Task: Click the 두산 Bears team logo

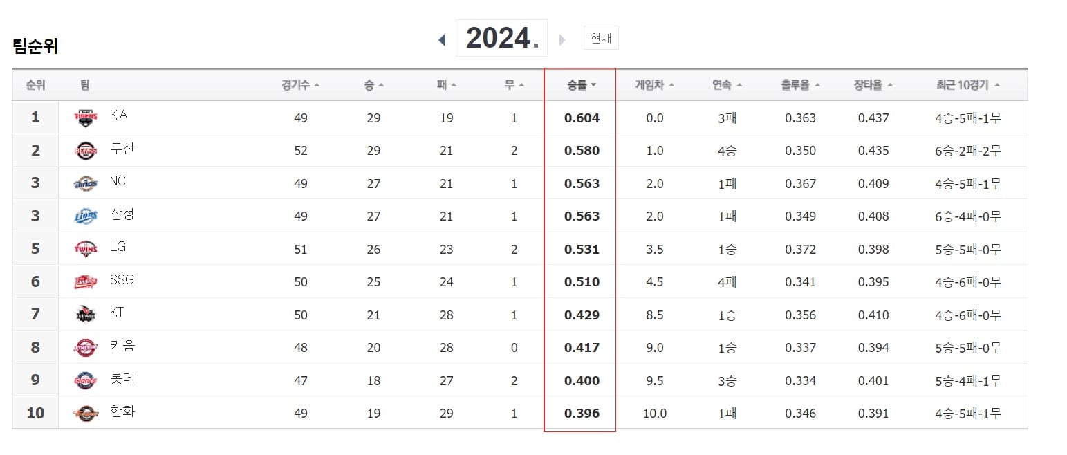Action: point(86,151)
